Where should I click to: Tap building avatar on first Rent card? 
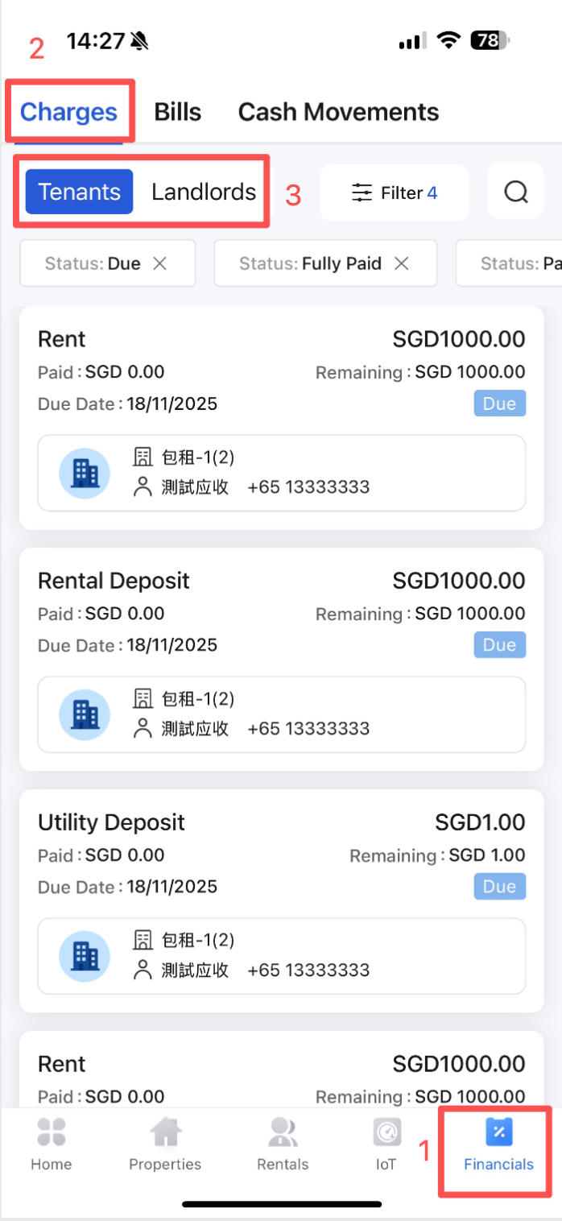(85, 474)
